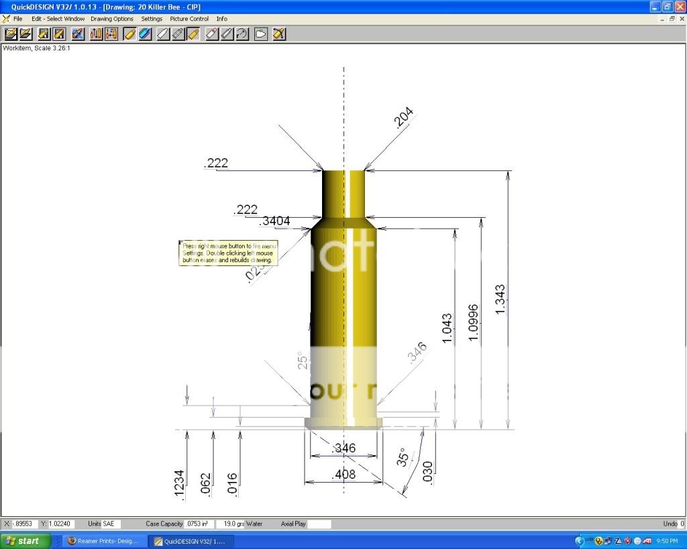Click the ATI icon in the system tray
The height and width of the screenshot is (549, 687).
[x=647, y=540]
